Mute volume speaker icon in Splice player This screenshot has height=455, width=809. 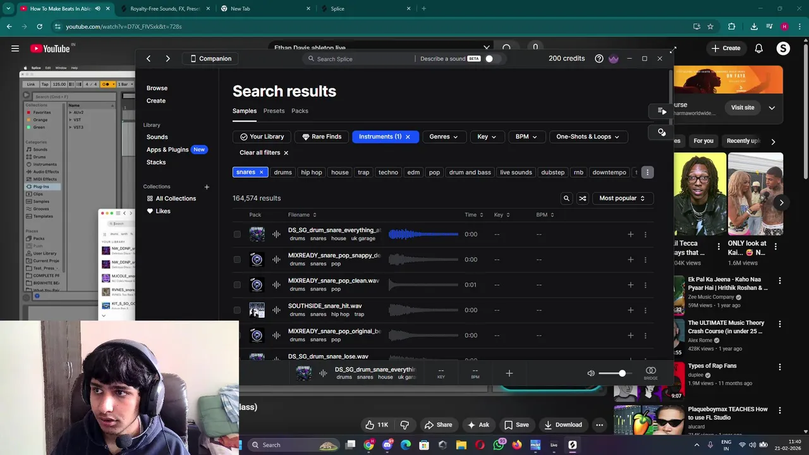(x=591, y=373)
